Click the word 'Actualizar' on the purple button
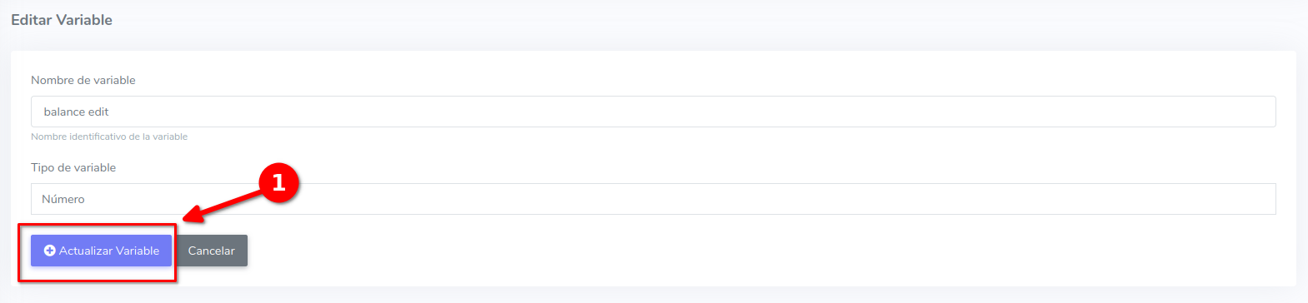This screenshot has width=1308, height=303. [x=86, y=251]
